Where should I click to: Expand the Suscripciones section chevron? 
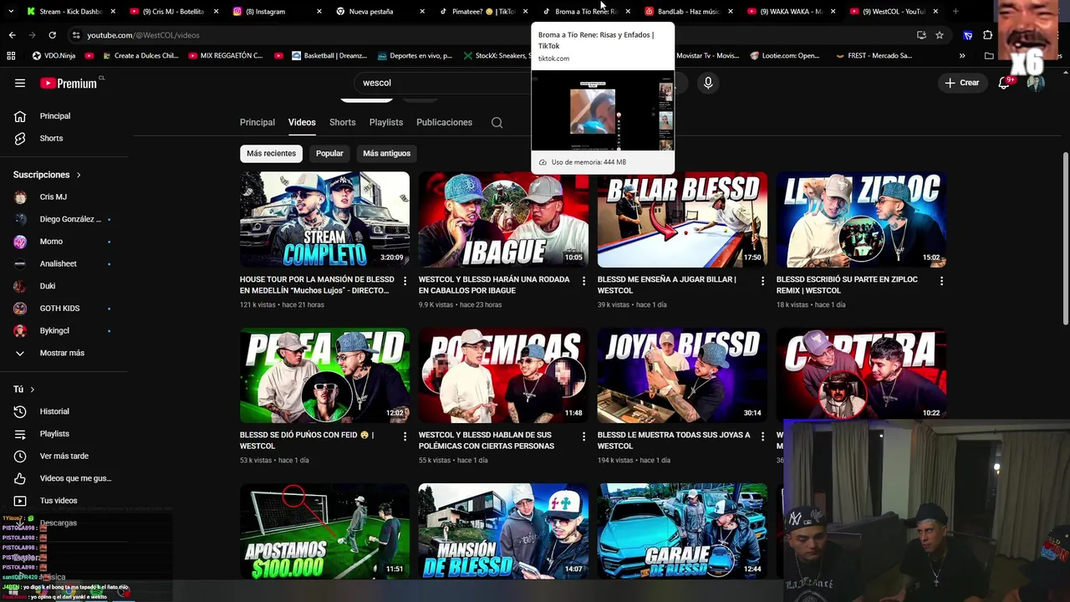pos(79,175)
